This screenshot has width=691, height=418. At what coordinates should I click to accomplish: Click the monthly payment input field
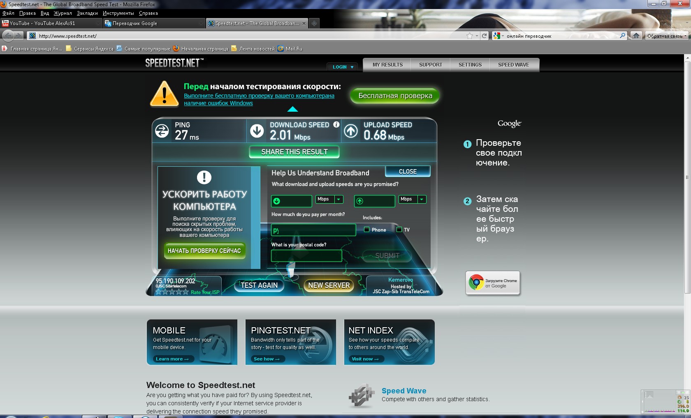click(313, 230)
